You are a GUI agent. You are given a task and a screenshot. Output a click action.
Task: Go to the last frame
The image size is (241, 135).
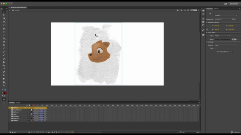tap(43, 132)
